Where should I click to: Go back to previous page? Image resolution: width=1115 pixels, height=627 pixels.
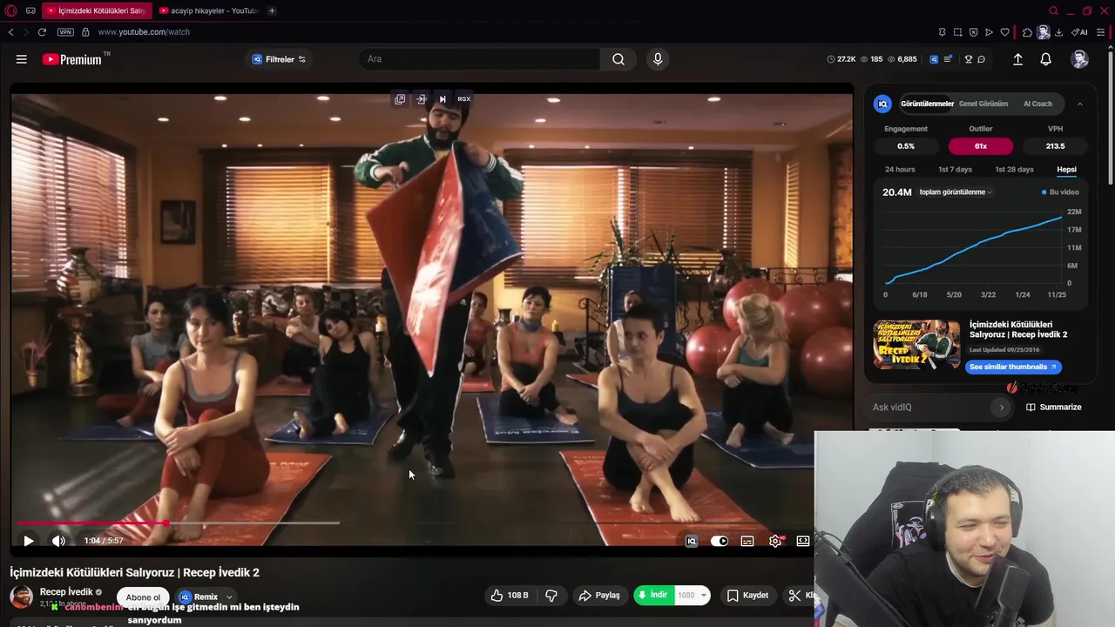[10, 32]
